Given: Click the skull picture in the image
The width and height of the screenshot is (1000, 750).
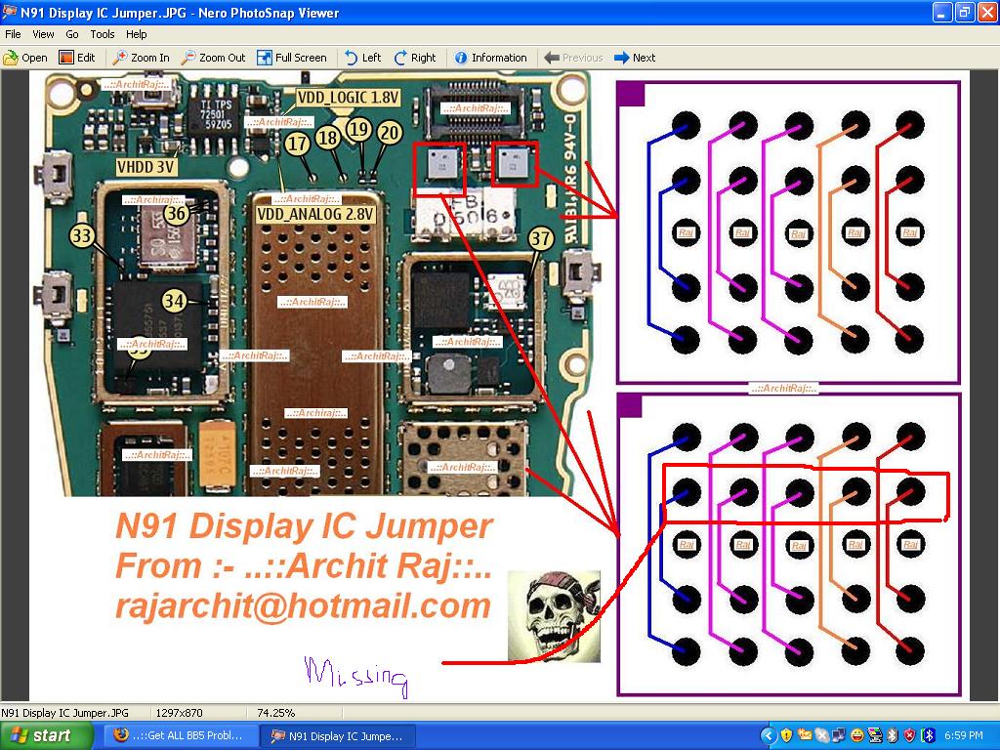Looking at the screenshot, I should pyautogui.click(x=555, y=616).
